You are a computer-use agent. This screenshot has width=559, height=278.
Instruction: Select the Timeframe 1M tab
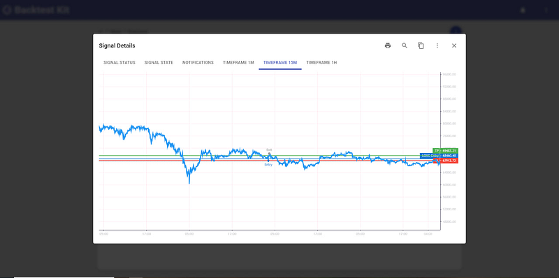pos(238,62)
